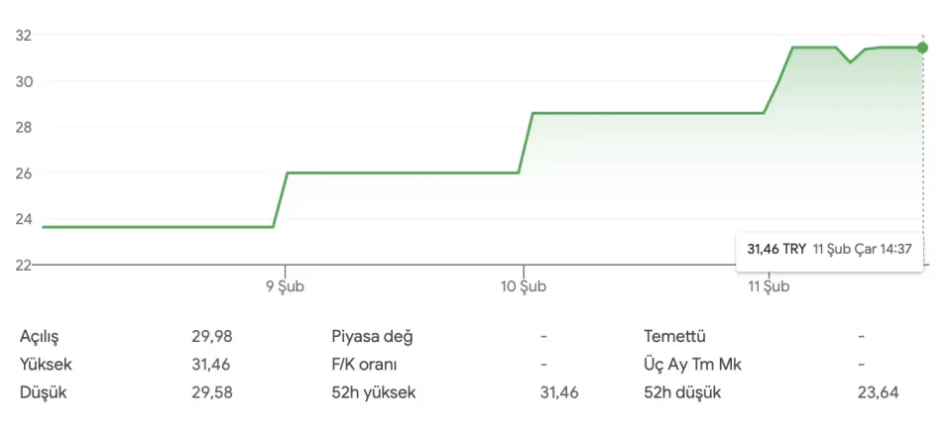Click the 26 value on the y-axis
Screen dimensions: 952x440
tap(24, 173)
